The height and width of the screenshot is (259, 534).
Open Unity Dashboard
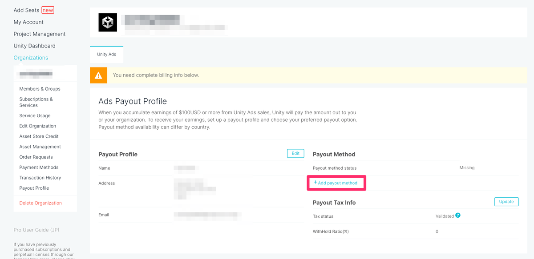pos(35,46)
